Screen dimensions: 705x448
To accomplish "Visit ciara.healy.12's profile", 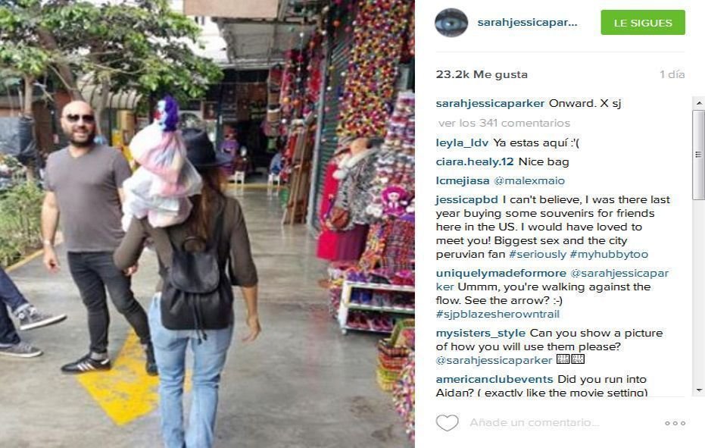I will click(x=474, y=161).
